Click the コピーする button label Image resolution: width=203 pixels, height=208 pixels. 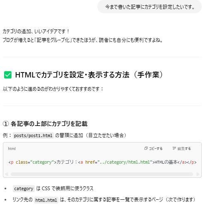(156, 149)
